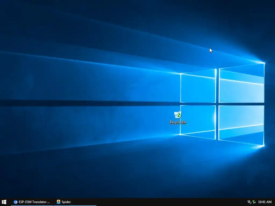Click the 10:41 AM taskbar clock
The width and height of the screenshot is (275, 206).
(x=265, y=202)
